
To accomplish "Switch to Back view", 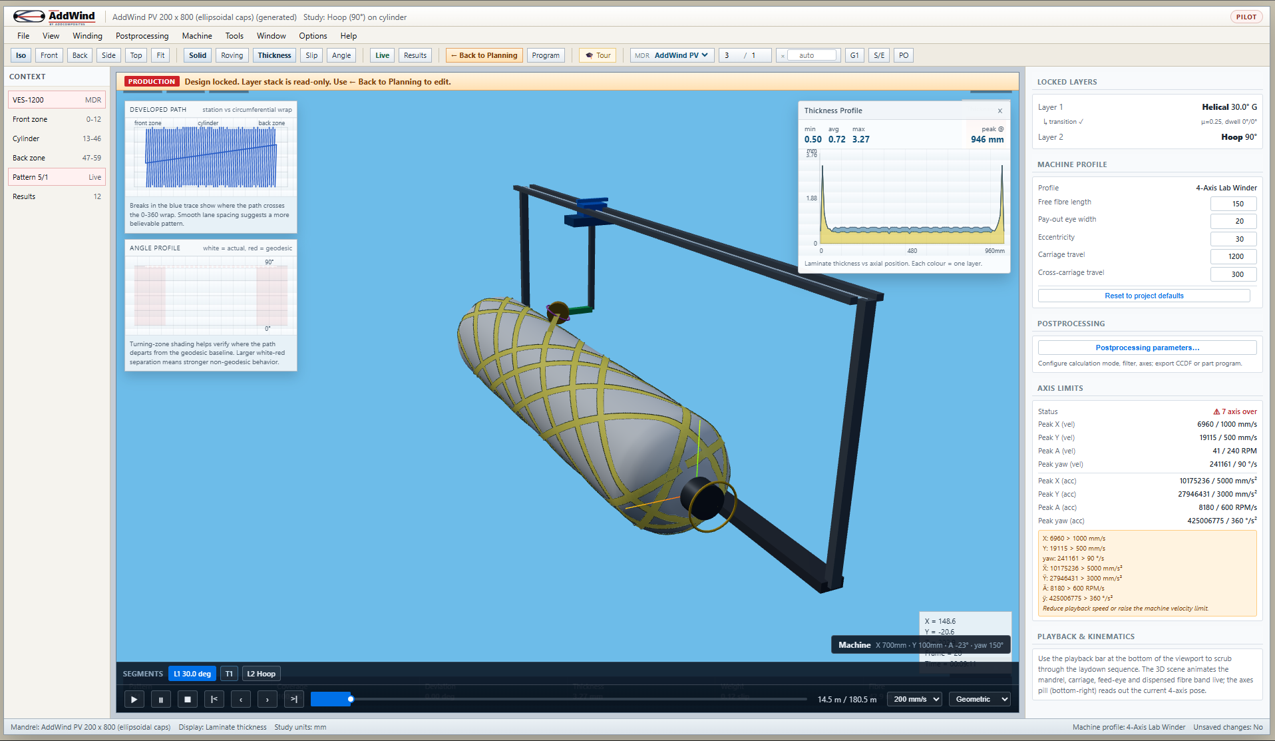I will pos(80,55).
